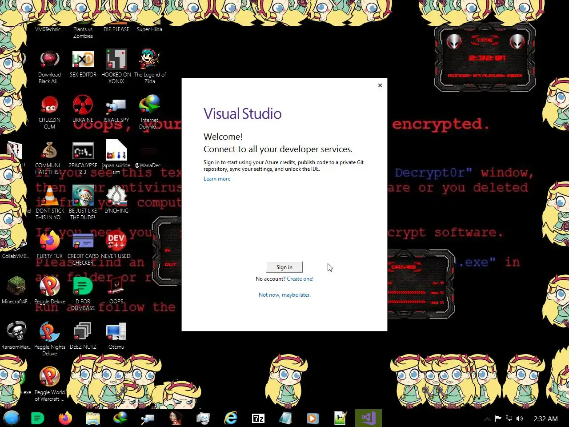Viewport: 569px width, 427px height.
Task: Open Firefox from the taskbar
Action: coord(65,418)
